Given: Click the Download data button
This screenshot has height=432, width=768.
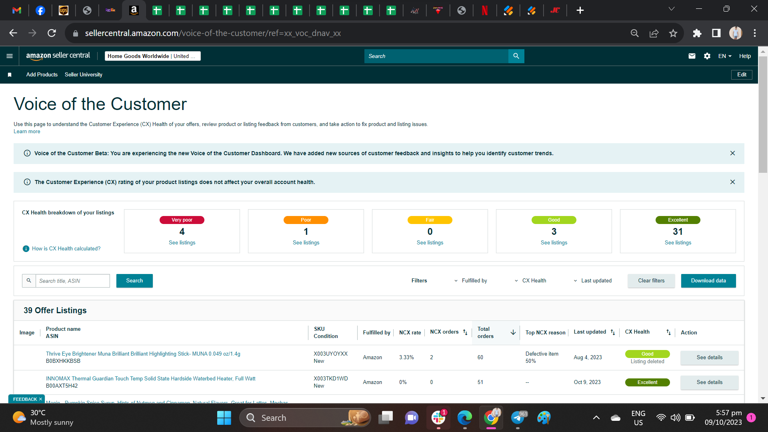Looking at the screenshot, I should tap(708, 281).
